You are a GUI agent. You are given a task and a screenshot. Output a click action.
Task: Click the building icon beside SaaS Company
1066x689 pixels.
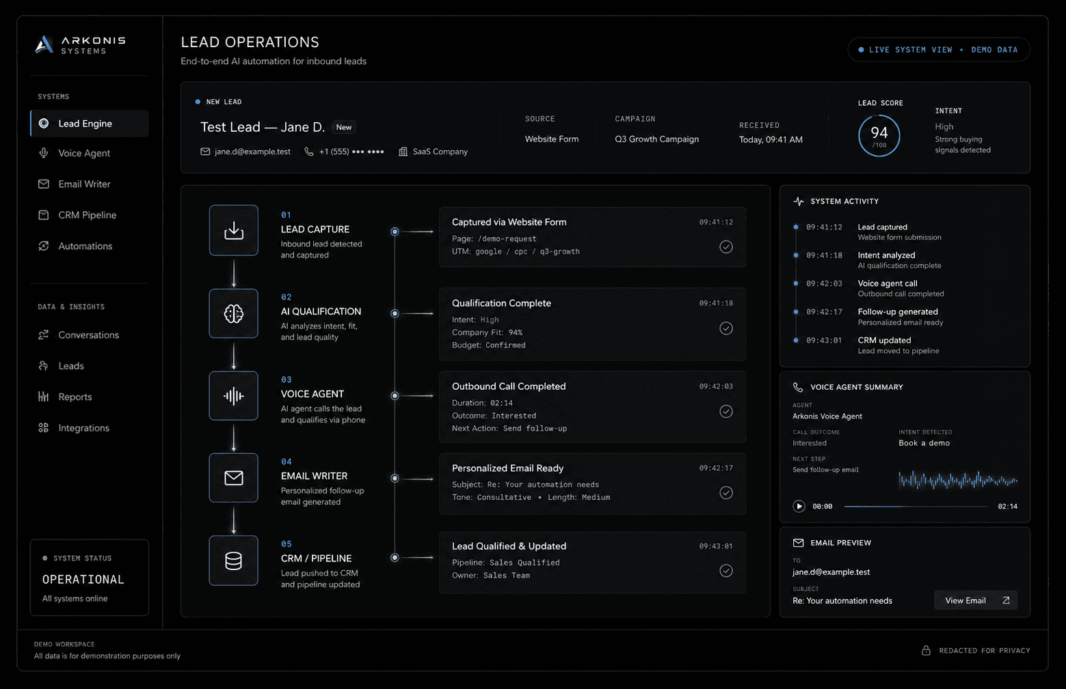point(403,152)
